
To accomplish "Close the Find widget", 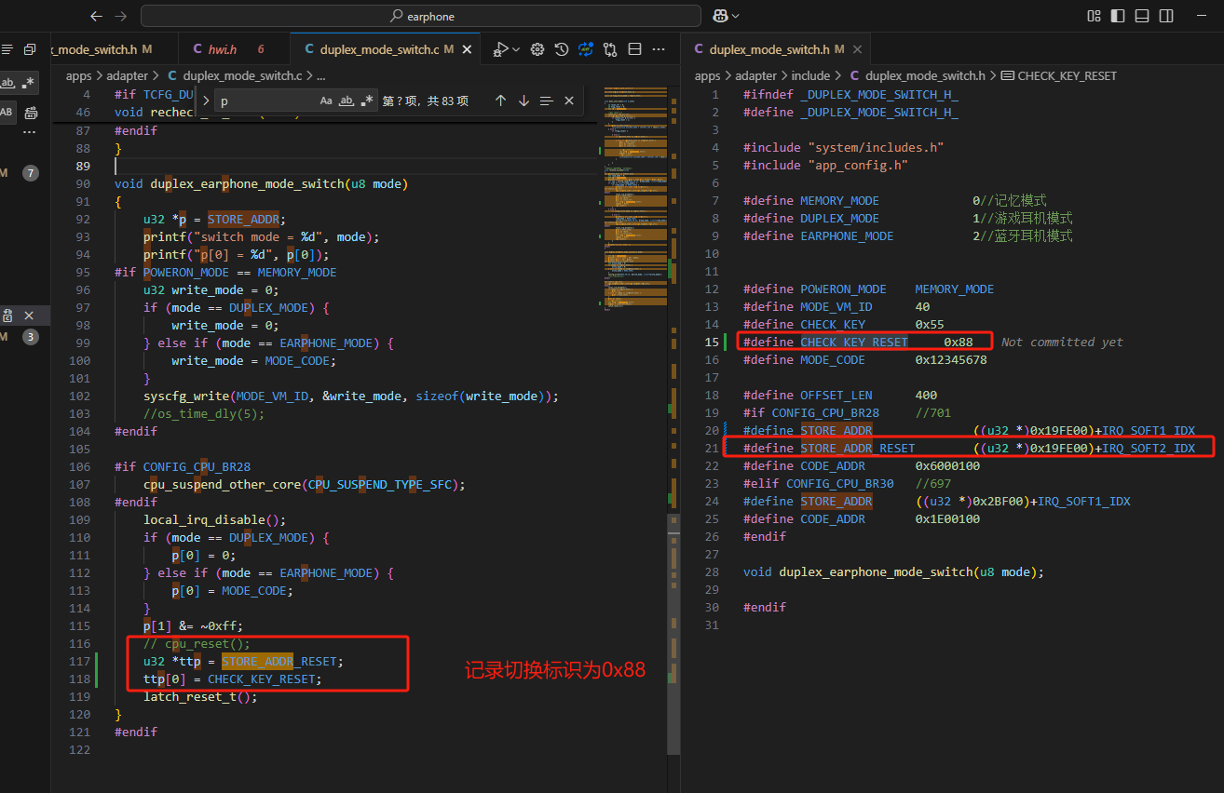I will click(x=570, y=101).
